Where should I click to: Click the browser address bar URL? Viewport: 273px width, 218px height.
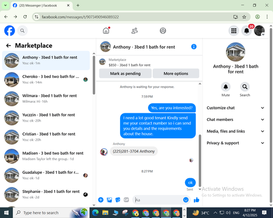(x=80, y=17)
